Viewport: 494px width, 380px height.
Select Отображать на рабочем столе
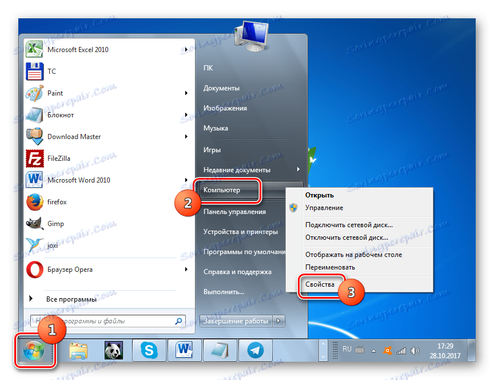[353, 255]
